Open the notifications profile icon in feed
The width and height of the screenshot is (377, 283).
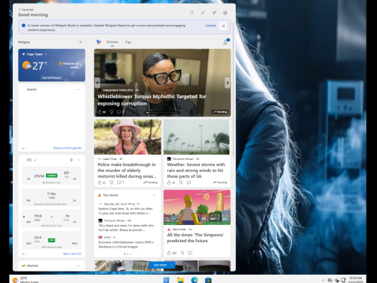[225, 42]
